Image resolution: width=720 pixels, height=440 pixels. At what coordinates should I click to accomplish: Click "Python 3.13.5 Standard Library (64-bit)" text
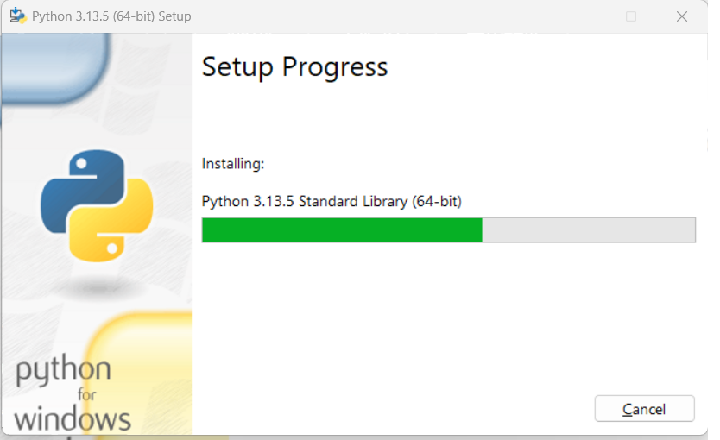tap(332, 201)
